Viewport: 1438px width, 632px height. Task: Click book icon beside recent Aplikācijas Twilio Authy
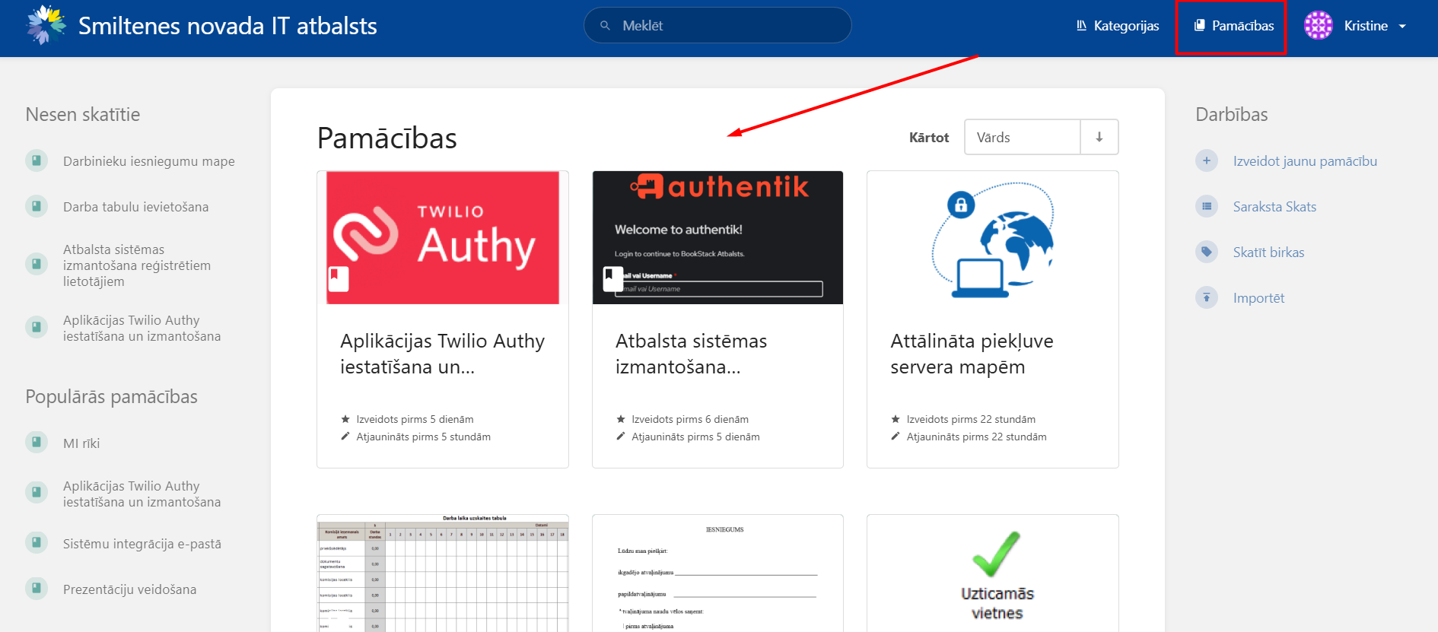pos(37,327)
